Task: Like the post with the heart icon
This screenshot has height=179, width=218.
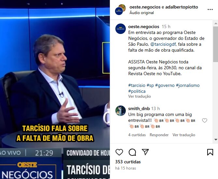Action: 119,152
